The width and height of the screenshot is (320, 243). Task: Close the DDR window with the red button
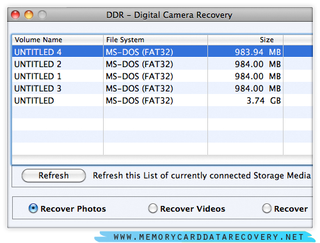coord(15,15)
